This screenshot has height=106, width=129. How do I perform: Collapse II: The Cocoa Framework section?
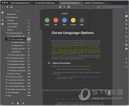pyautogui.click(x=6, y=58)
